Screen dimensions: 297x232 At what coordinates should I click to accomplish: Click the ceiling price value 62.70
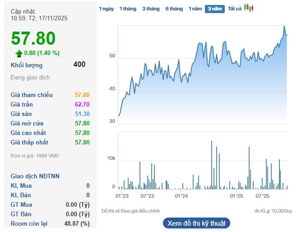click(82, 104)
